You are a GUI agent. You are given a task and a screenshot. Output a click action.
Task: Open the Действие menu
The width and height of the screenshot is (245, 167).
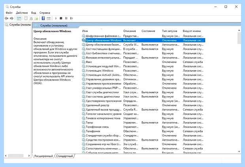22,13
